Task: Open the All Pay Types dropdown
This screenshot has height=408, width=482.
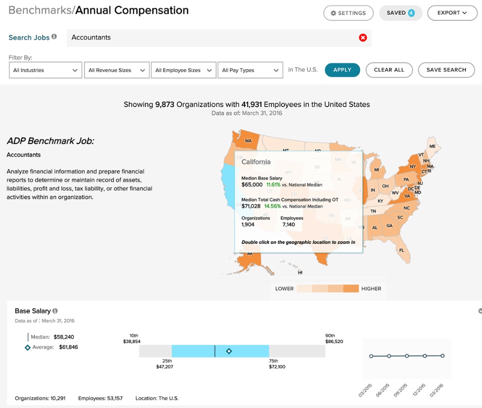Action: [250, 70]
